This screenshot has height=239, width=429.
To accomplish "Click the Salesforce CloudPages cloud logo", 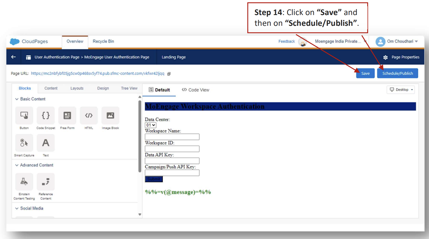I will click(x=15, y=41).
